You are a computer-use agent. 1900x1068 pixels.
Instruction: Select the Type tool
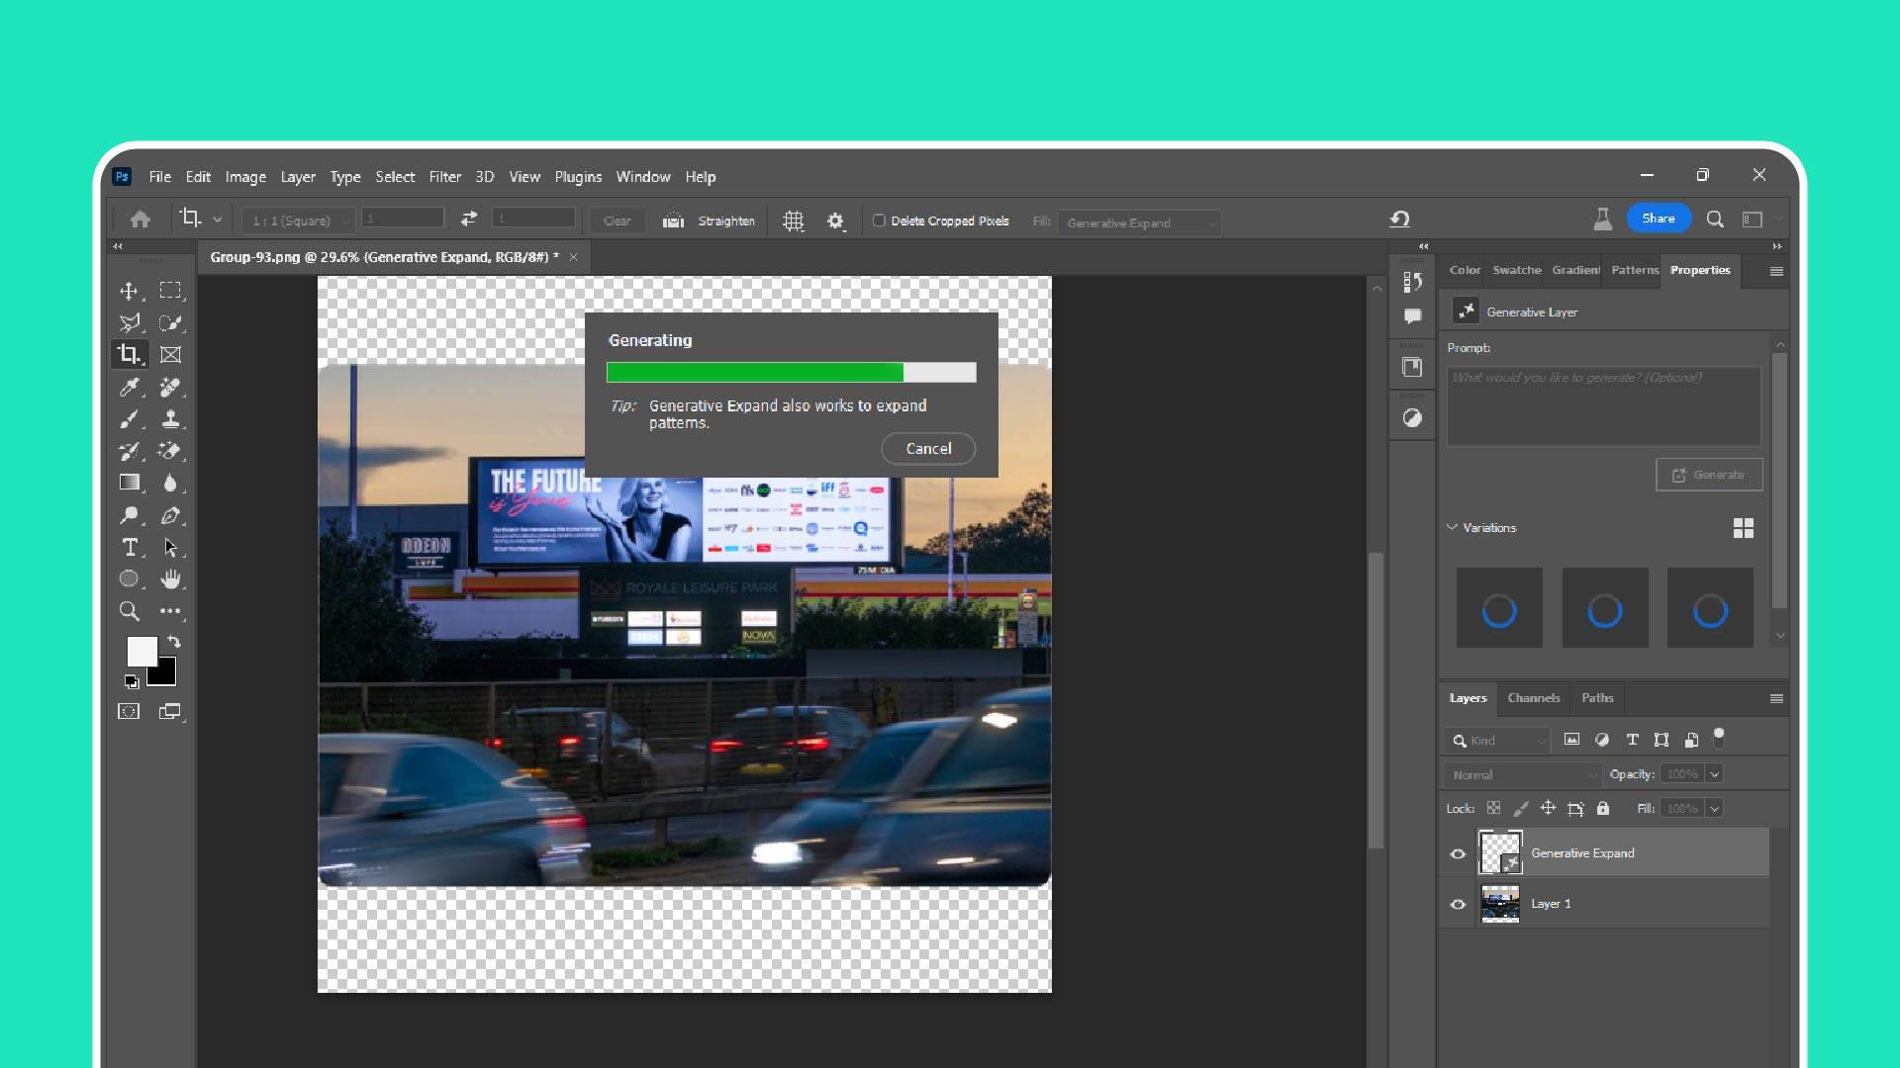[x=130, y=547]
